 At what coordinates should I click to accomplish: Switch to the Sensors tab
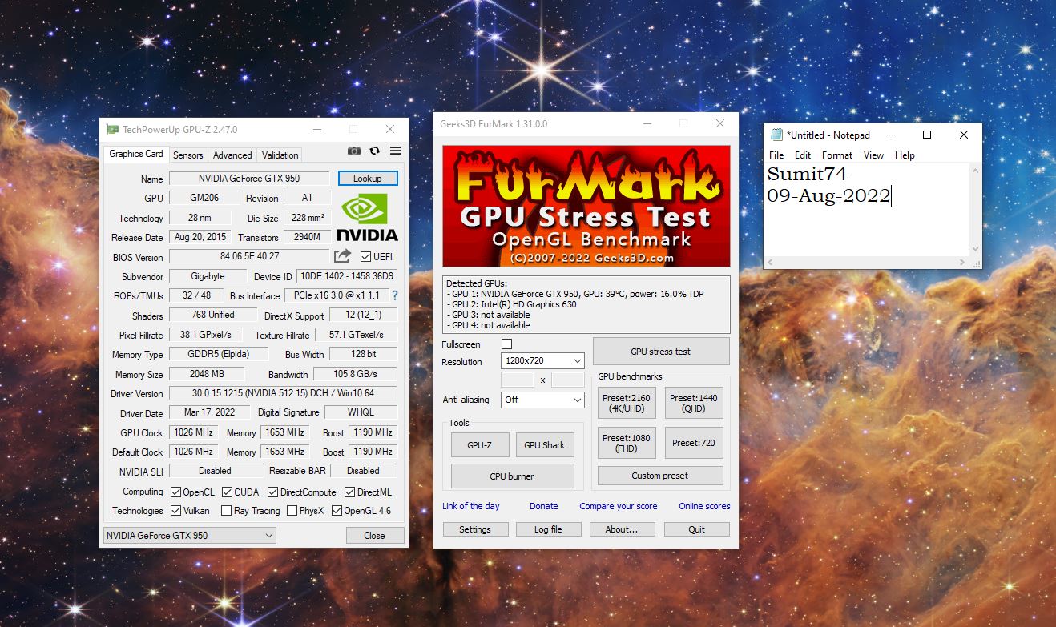click(188, 155)
